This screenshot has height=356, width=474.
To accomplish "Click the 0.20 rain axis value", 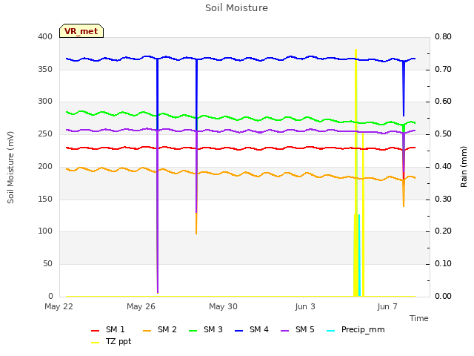I will (x=443, y=231).
